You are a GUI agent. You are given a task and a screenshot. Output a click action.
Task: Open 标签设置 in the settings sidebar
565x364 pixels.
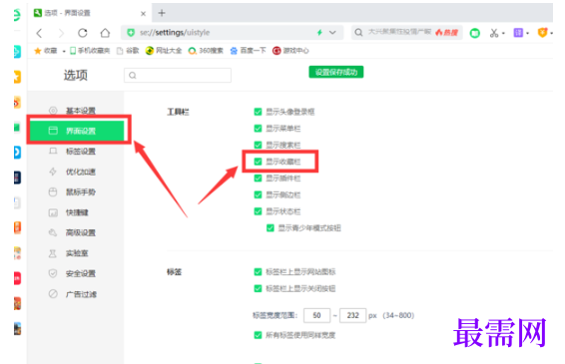coord(77,152)
